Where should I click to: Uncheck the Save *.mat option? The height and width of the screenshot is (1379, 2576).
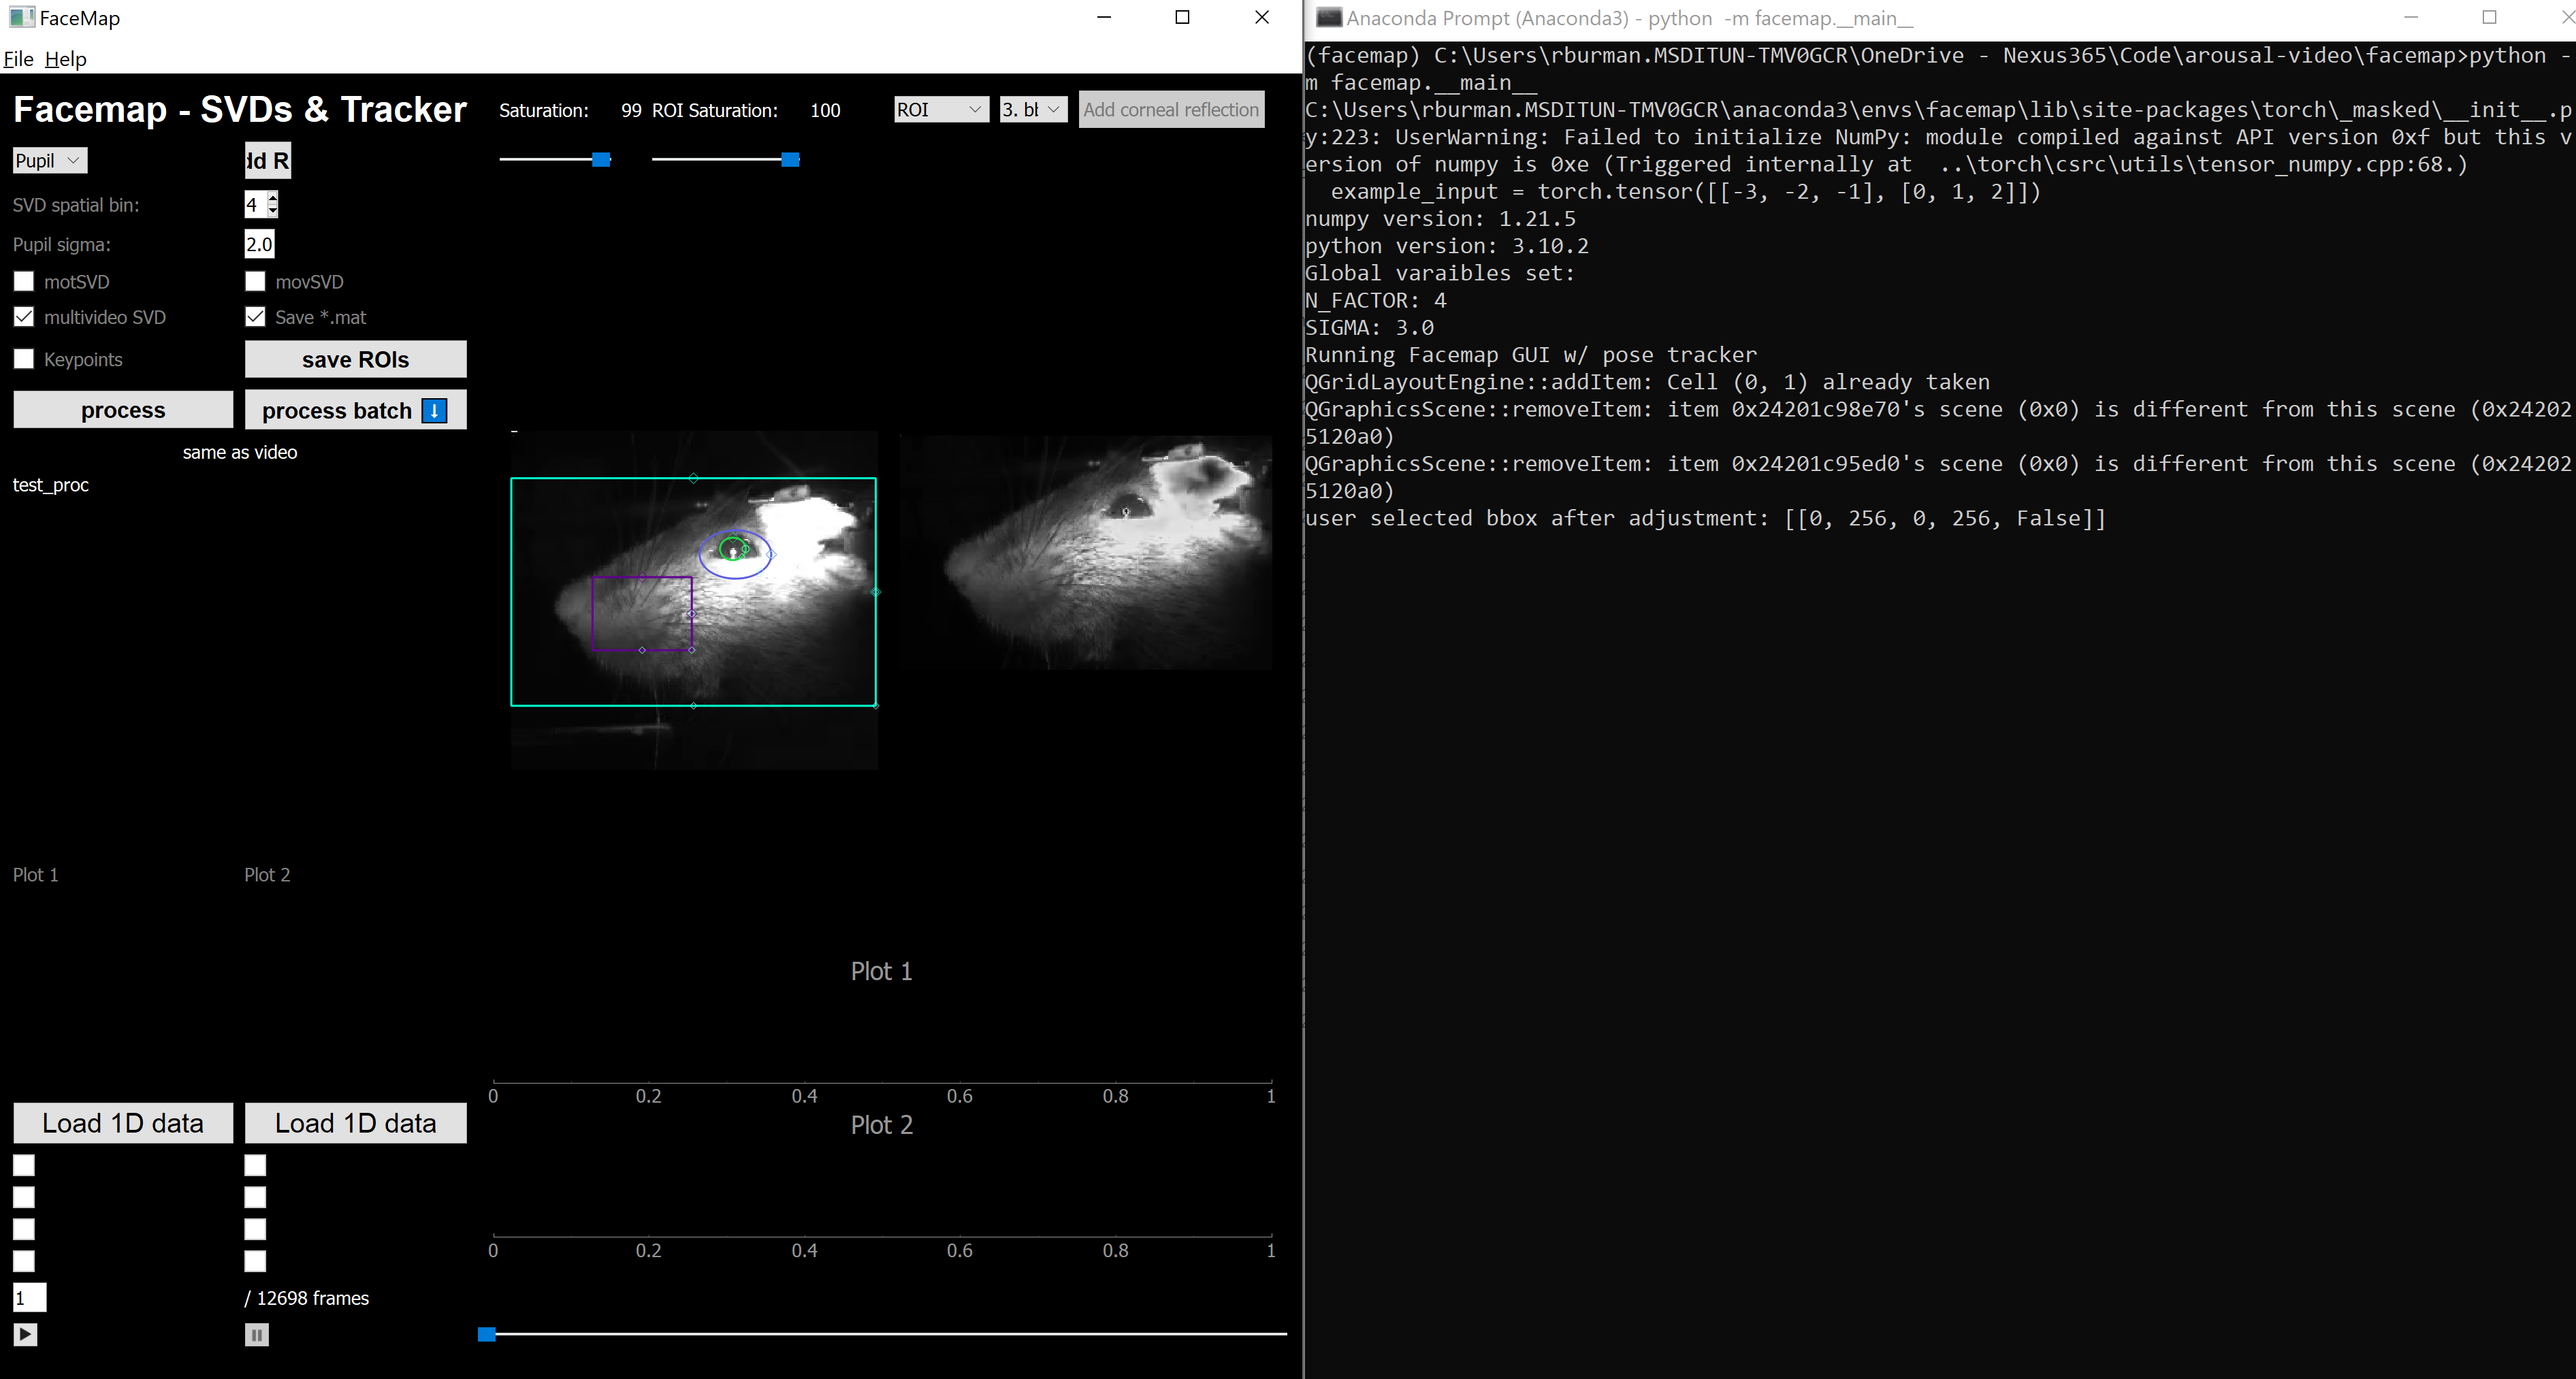[x=255, y=316]
